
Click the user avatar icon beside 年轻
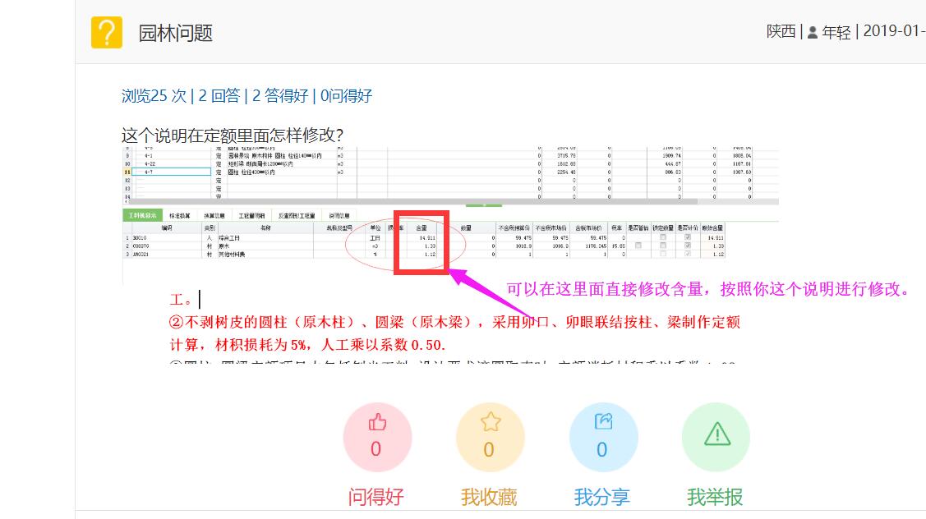813,33
